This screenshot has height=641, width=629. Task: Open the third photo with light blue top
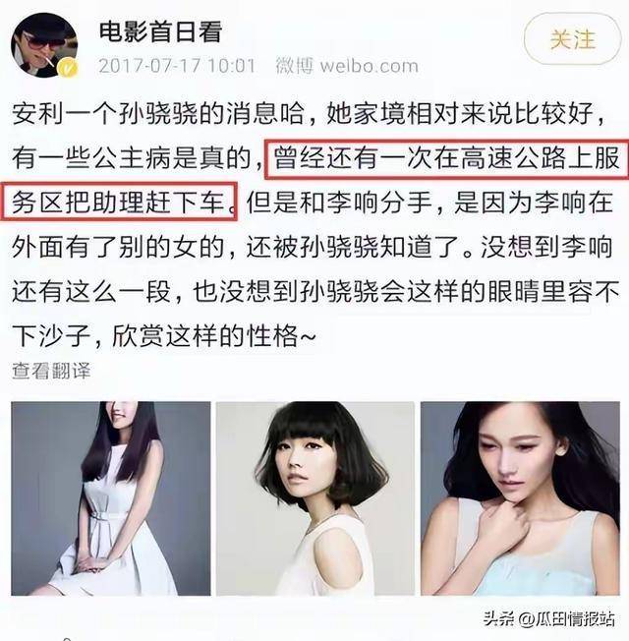coord(520,498)
